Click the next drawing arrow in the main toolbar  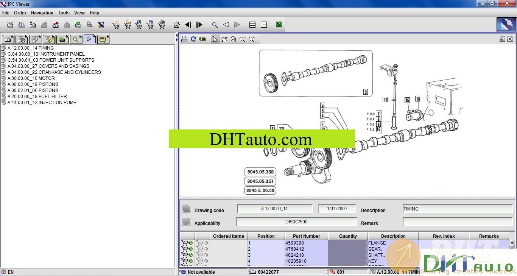point(199,25)
